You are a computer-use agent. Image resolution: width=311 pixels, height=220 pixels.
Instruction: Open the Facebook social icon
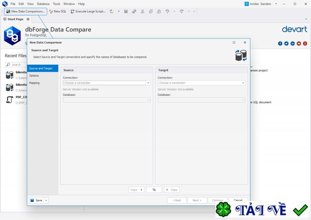click(280, 43)
